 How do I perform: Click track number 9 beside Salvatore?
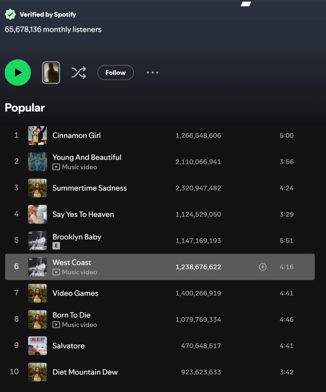pos(16,345)
